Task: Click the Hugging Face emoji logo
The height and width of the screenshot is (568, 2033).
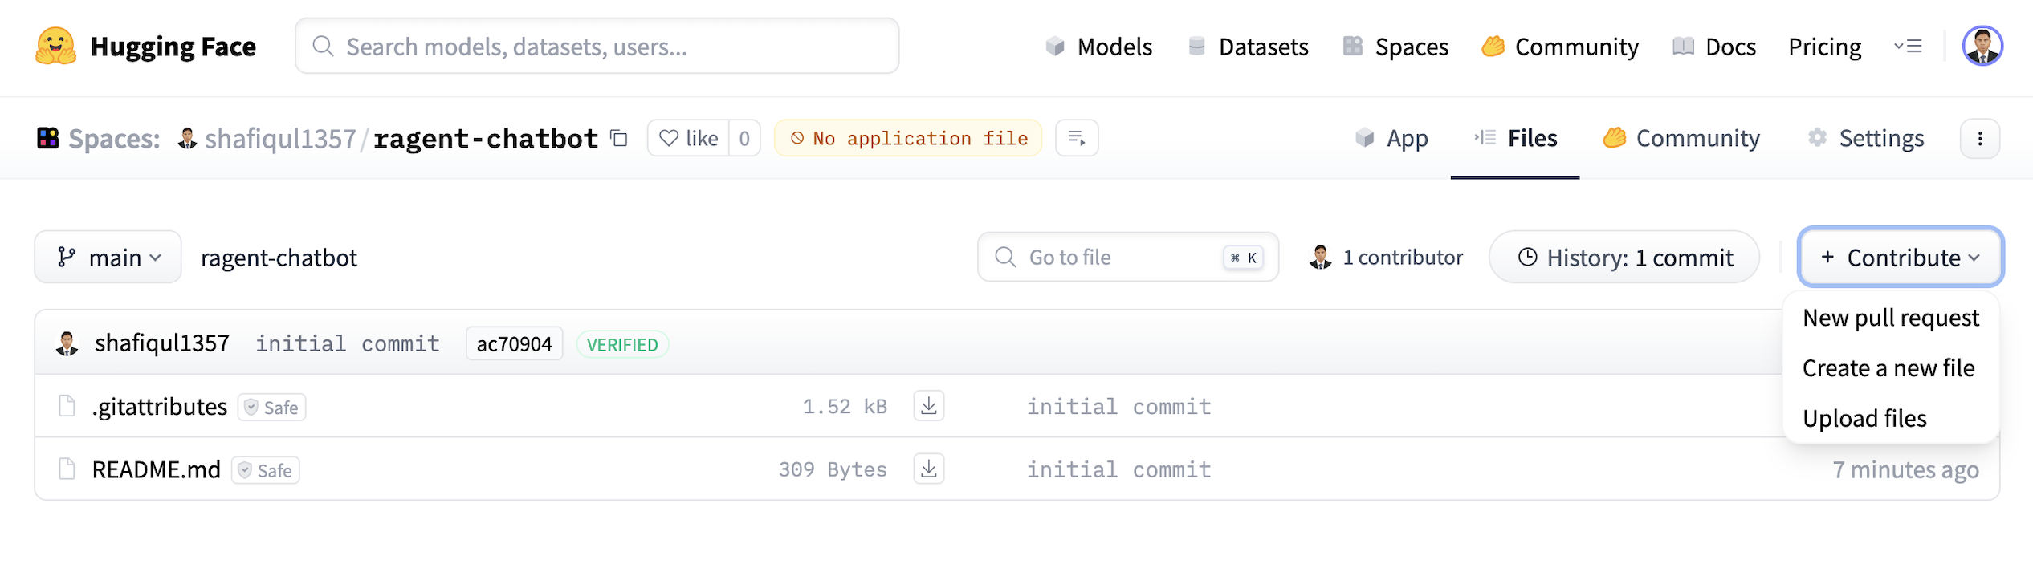Action: coord(55,47)
